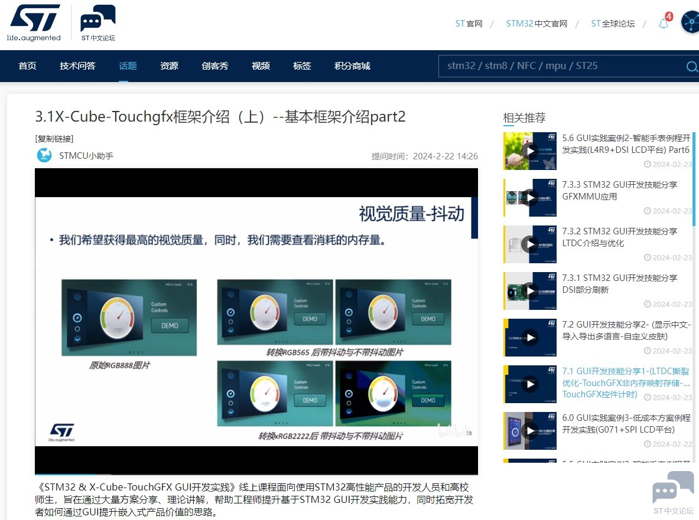Click the STMCU小助手 author avatar
699x520 pixels.
point(44,155)
